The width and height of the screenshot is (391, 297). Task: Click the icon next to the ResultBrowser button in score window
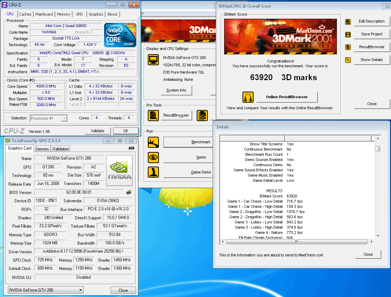pyautogui.click(x=348, y=47)
